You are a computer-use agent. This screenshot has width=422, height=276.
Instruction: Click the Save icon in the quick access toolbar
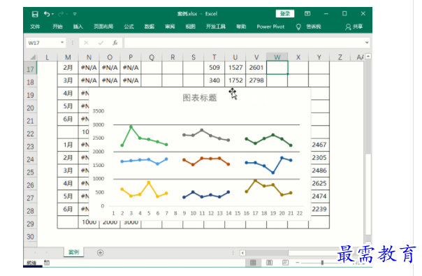pos(35,14)
